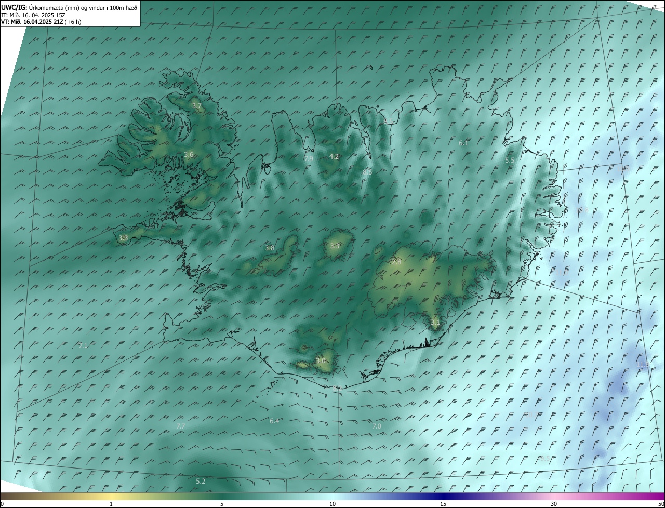Click the 10 tick on the color scale

coord(332,504)
